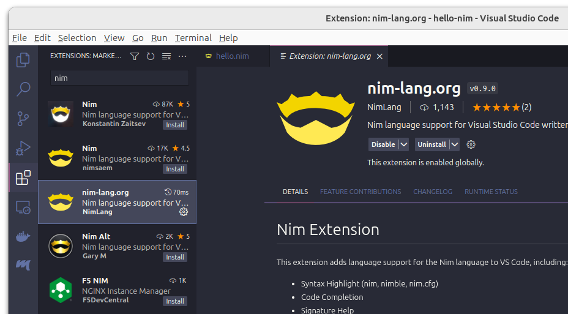Image resolution: width=568 pixels, height=314 pixels.
Task: Open the Explorer view in activity bar
Action: (x=23, y=60)
